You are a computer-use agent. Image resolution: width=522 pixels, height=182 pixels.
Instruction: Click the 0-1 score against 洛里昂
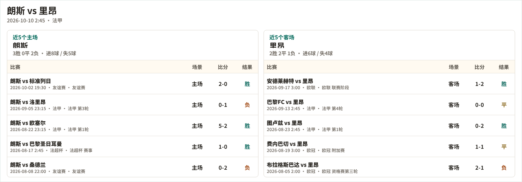(x=223, y=105)
